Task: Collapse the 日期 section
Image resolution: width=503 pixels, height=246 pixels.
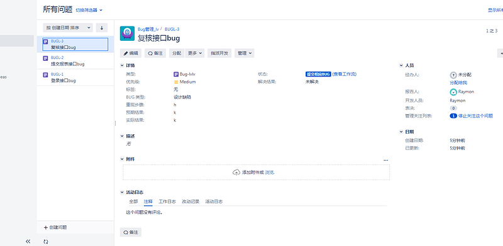Action: [401, 132]
